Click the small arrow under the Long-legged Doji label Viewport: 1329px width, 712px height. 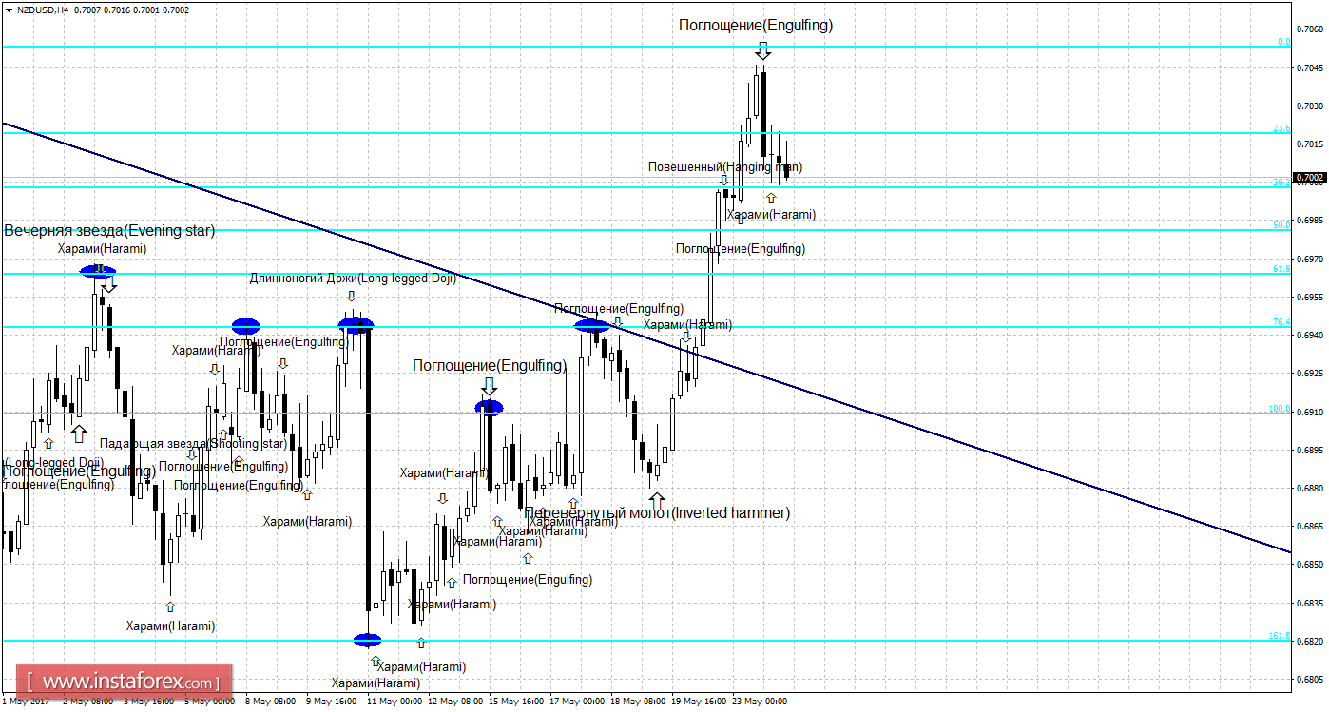click(x=352, y=296)
